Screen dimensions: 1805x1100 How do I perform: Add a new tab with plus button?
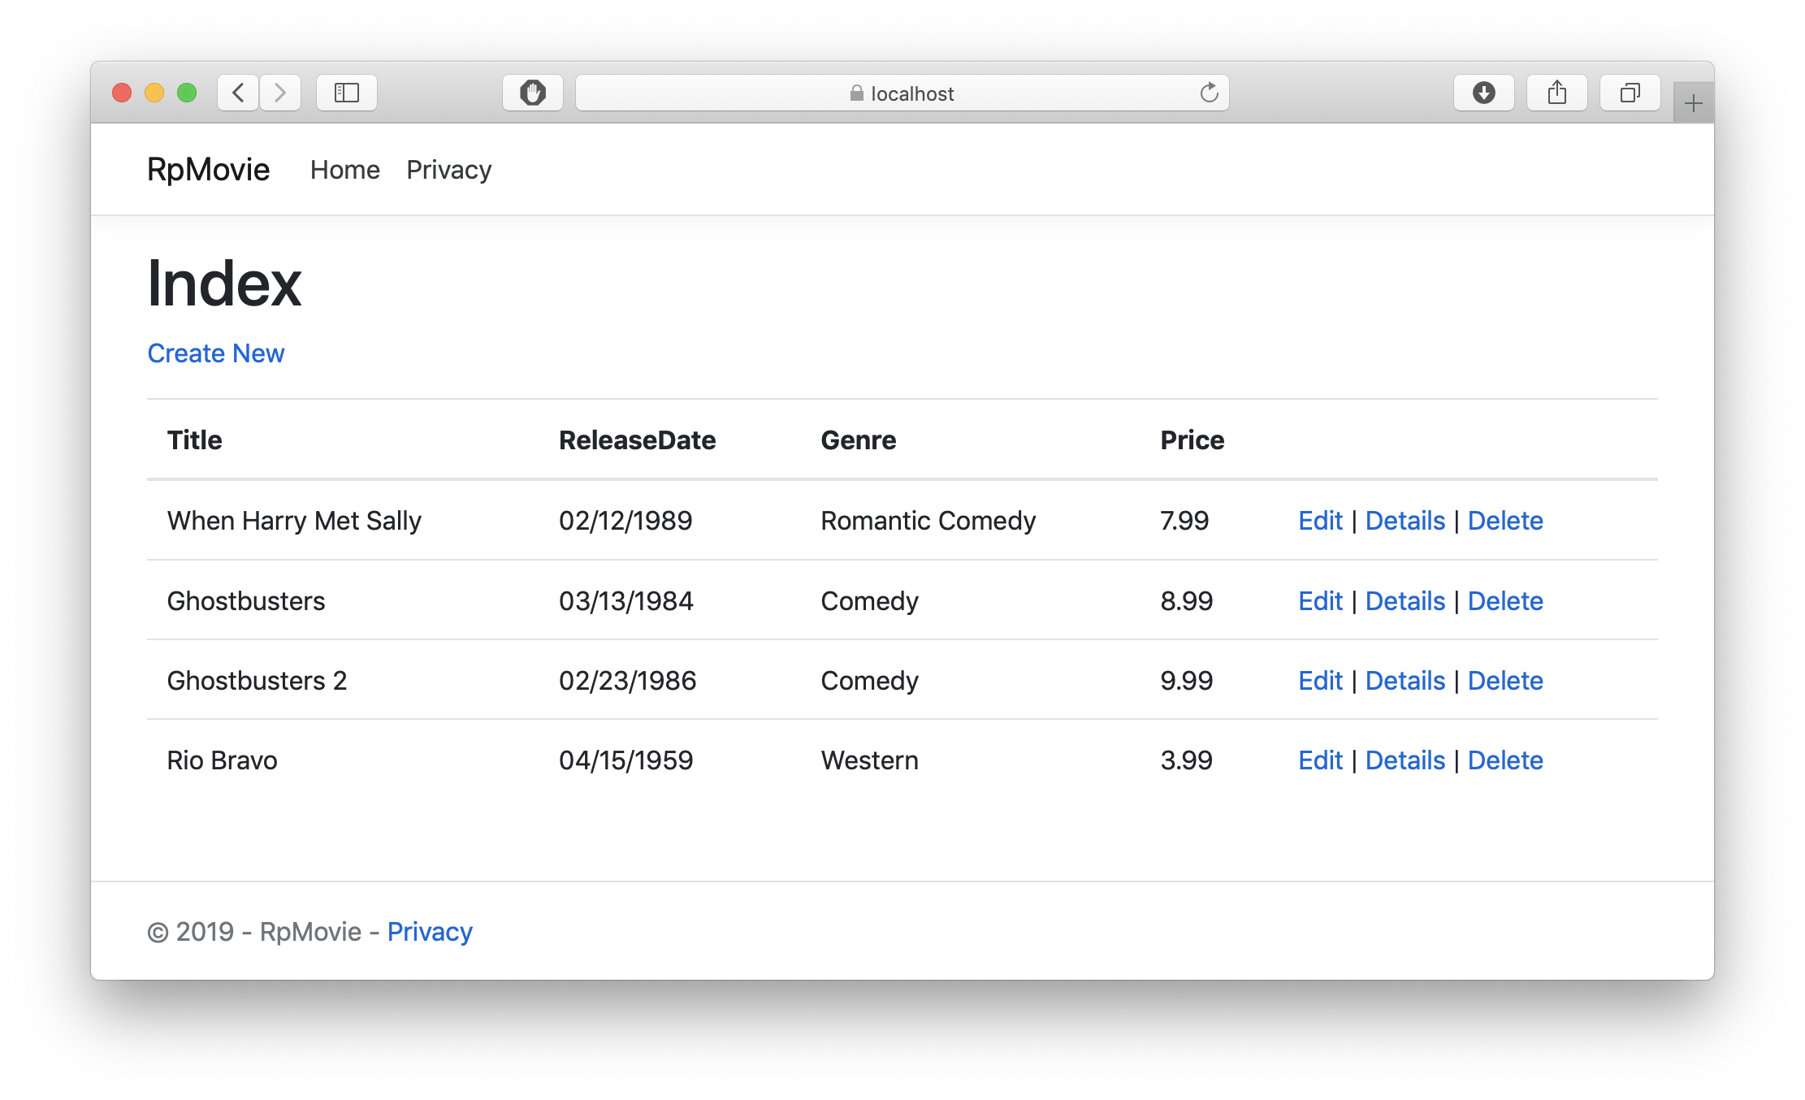[1693, 103]
